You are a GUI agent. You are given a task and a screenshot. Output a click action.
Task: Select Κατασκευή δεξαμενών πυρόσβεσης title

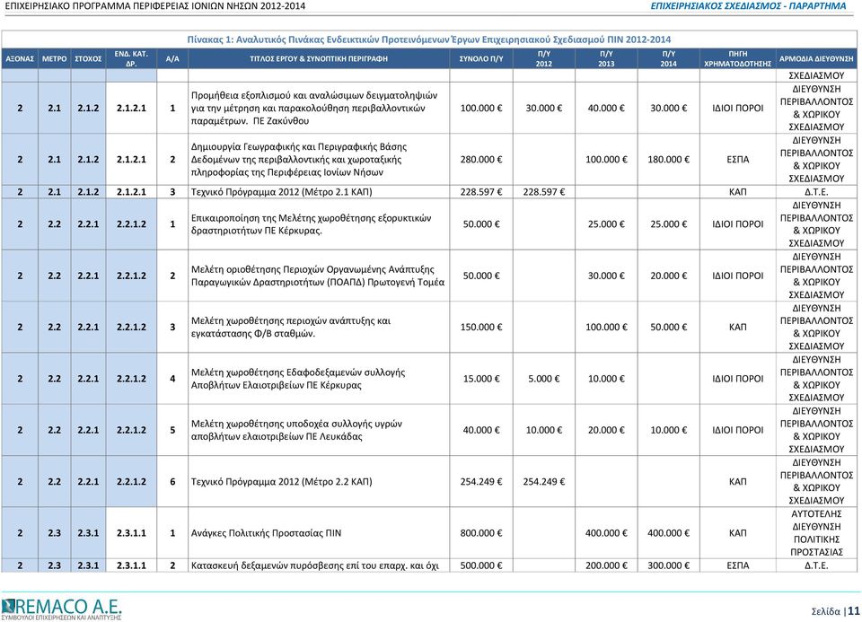coord(315,565)
